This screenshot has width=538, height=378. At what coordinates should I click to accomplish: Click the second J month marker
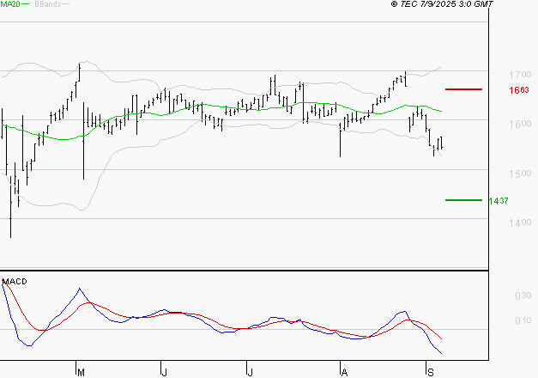(251, 373)
